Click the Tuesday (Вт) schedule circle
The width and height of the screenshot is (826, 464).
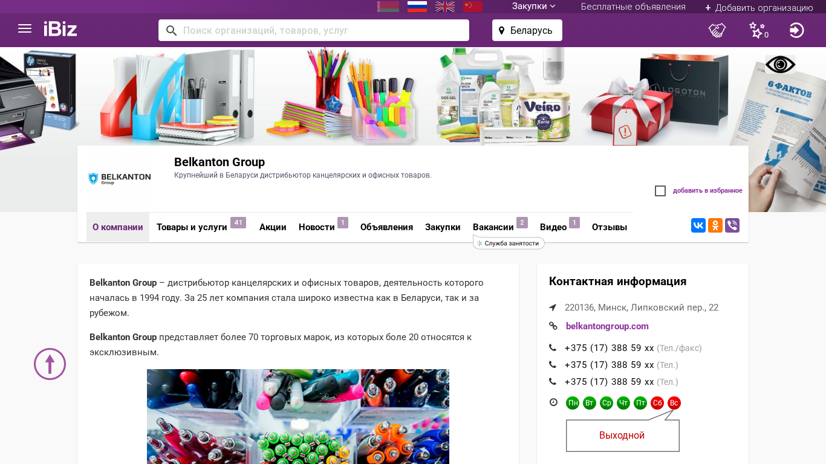tap(590, 403)
